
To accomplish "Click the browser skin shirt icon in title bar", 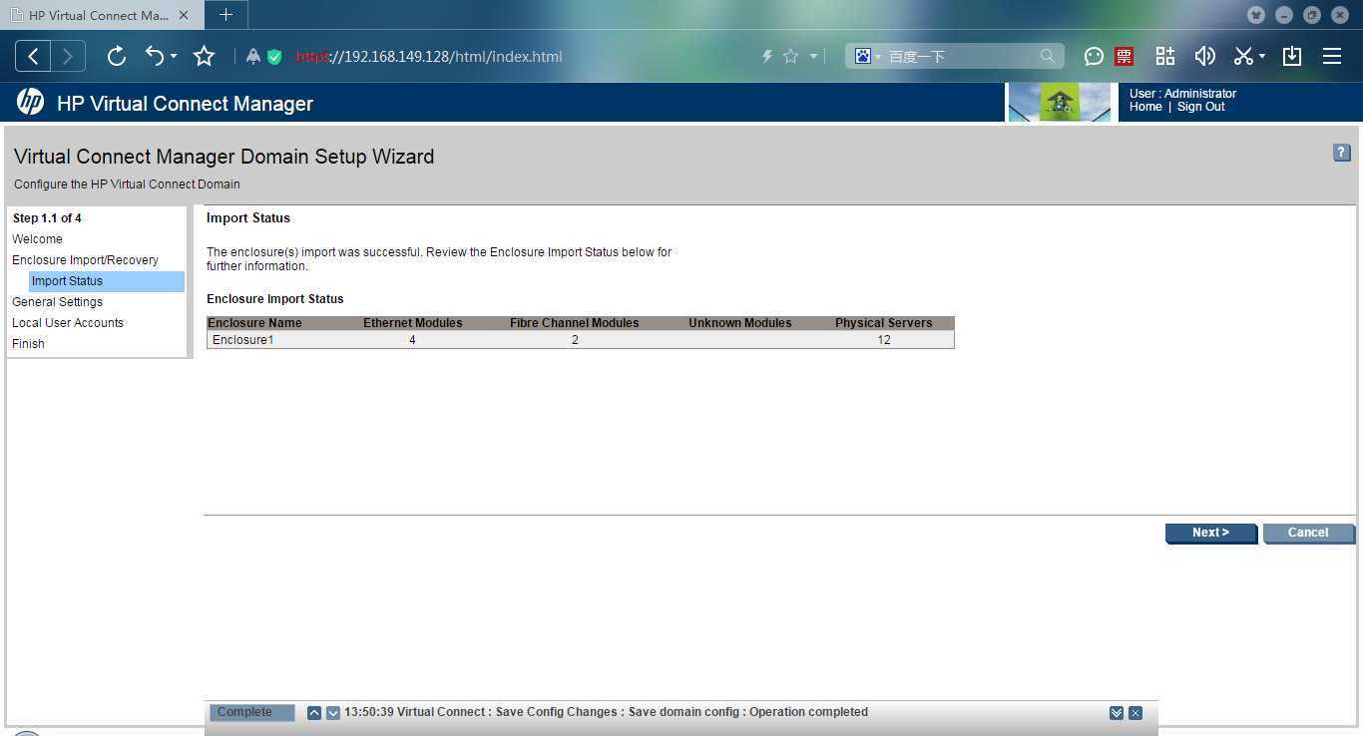I will pyautogui.click(x=1256, y=15).
